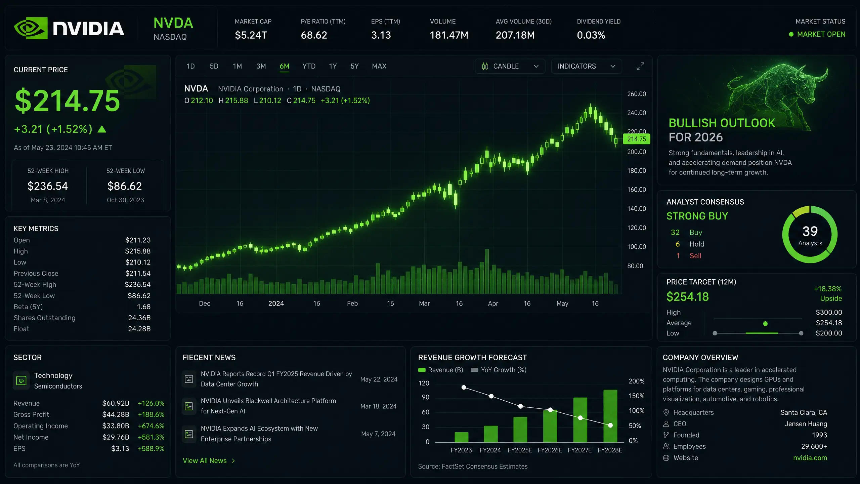Switch chart range to 1D
The image size is (860, 484).
(191, 66)
